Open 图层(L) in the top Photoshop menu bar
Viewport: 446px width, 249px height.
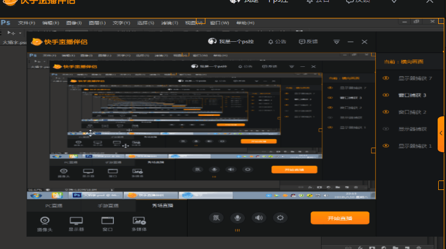coord(97,23)
